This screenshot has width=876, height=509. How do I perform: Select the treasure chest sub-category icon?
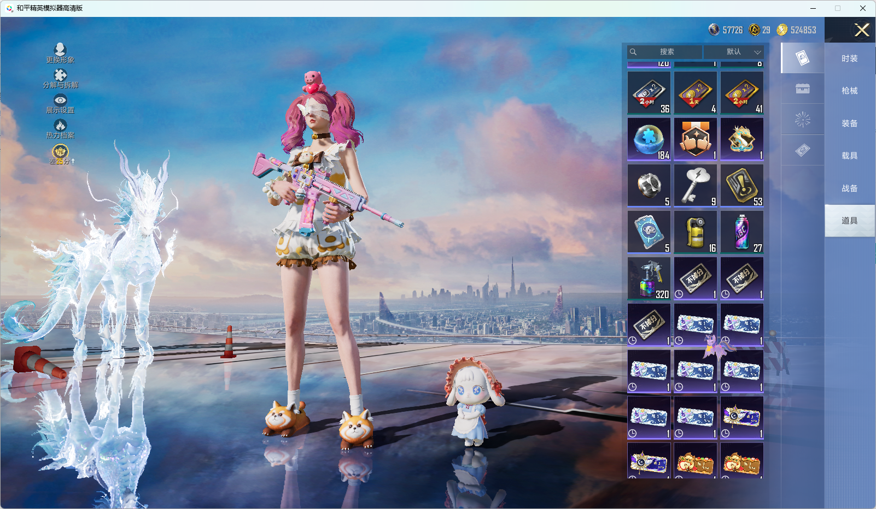point(803,88)
